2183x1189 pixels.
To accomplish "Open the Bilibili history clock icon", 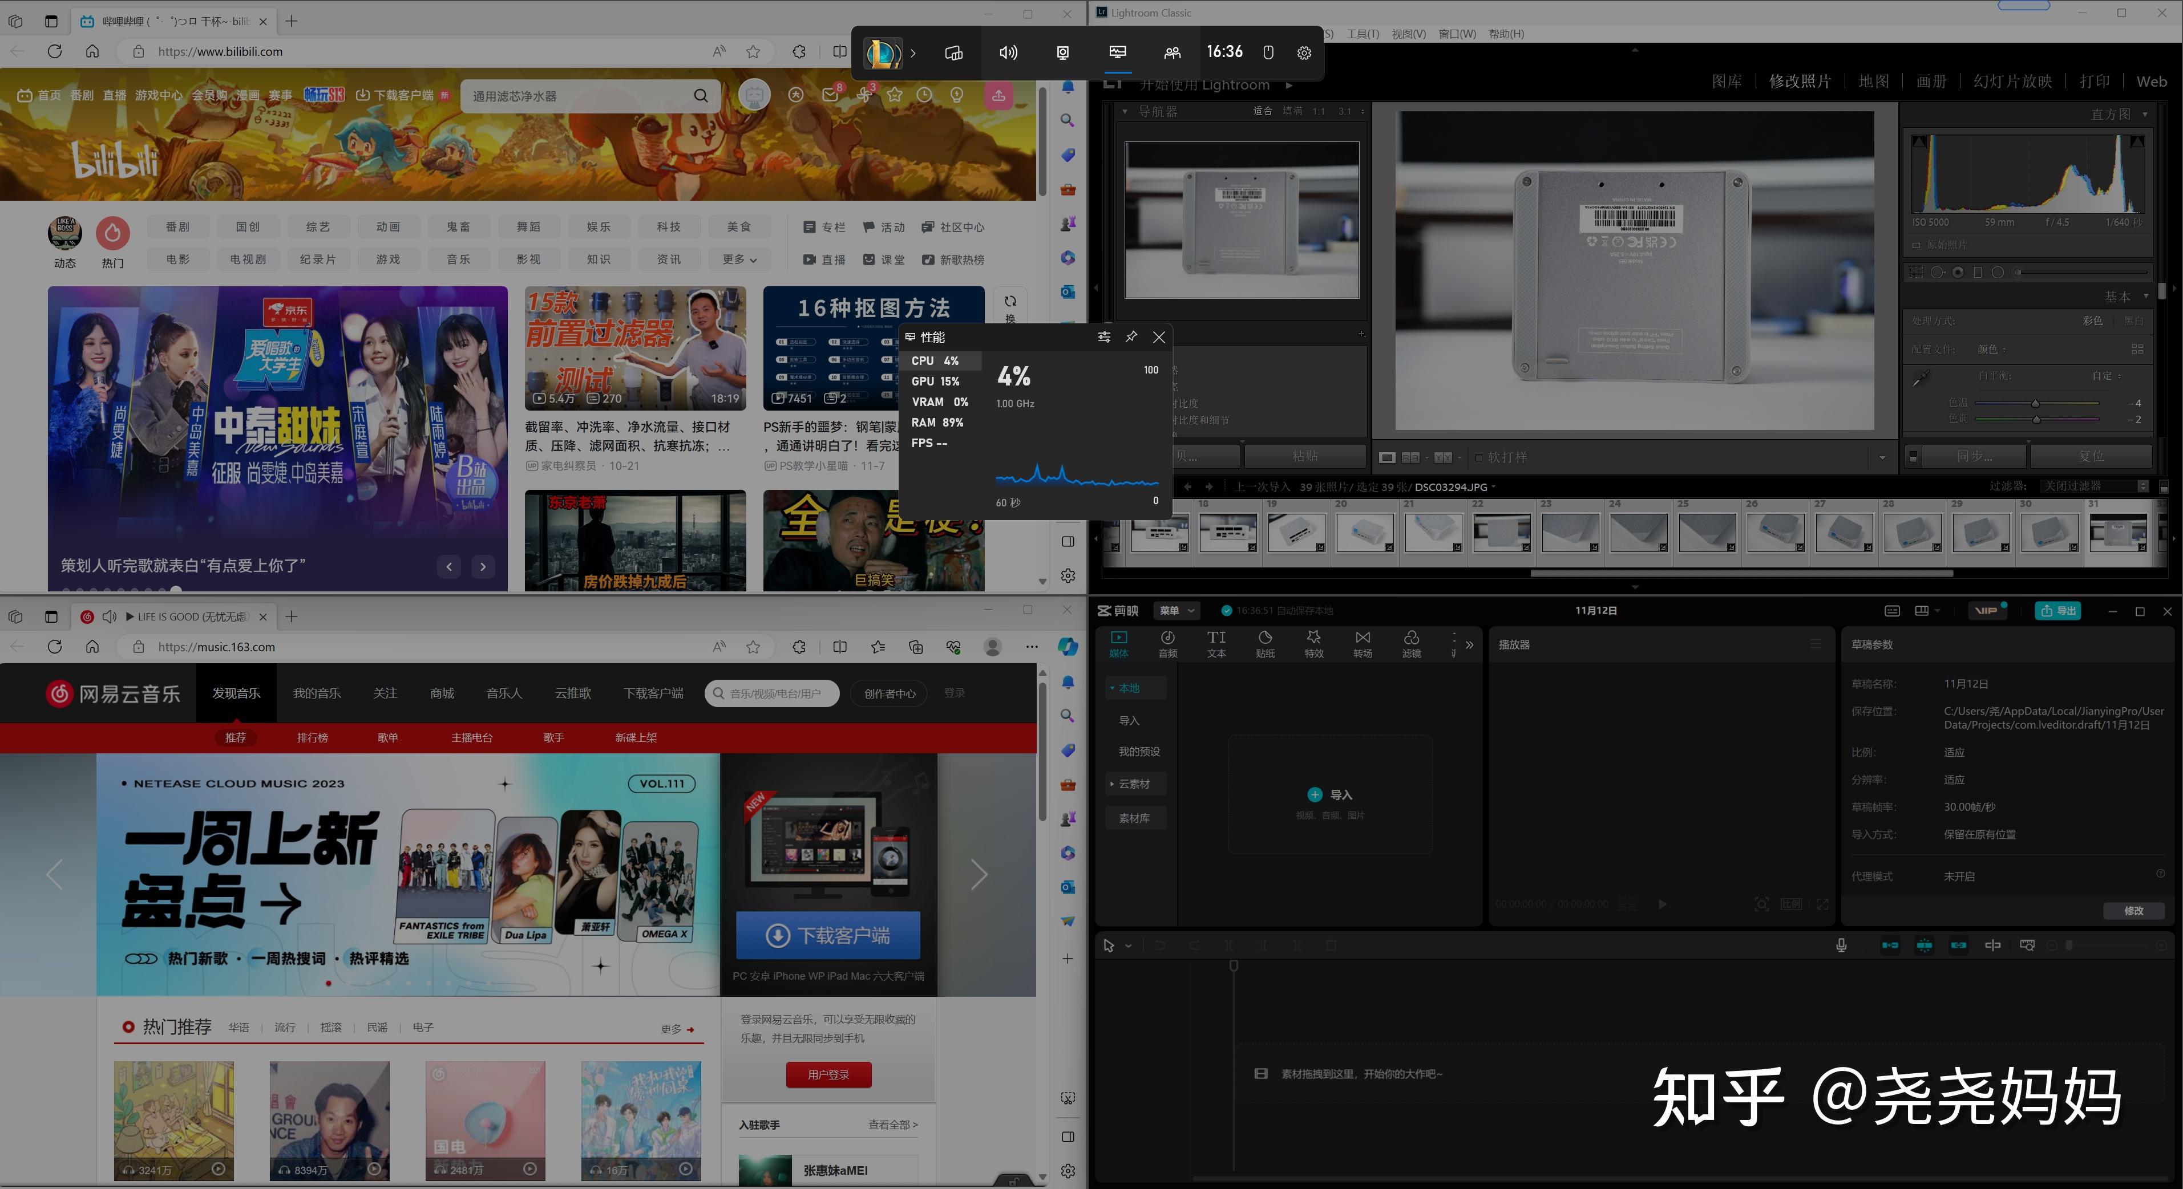I will (x=924, y=95).
